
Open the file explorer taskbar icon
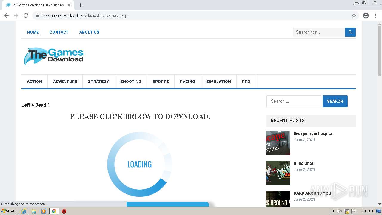click(x=34, y=211)
